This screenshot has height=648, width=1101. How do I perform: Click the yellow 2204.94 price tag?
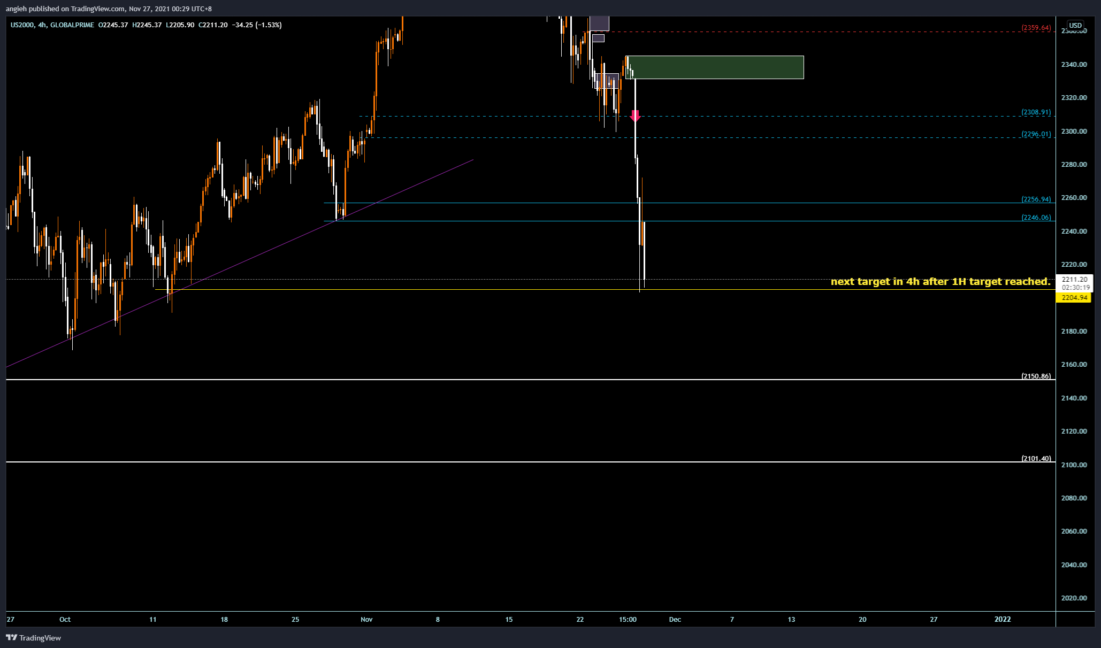point(1074,298)
